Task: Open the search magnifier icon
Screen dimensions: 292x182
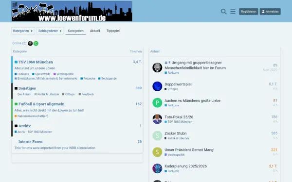Action: click(223, 12)
